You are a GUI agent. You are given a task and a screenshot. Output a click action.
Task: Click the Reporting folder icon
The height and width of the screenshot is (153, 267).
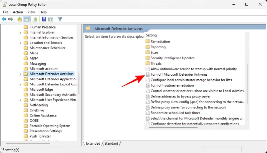tap(148, 47)
